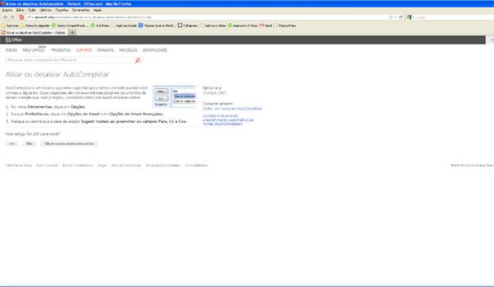
Task: Open the Favoritos menu
Action: tap(61, 10)
